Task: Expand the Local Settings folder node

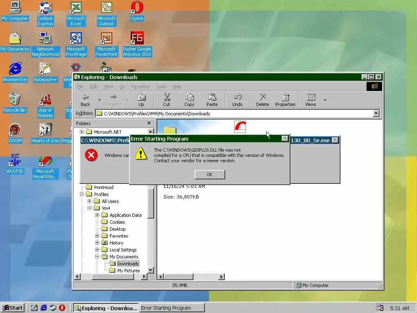Action: pyautogui.click(x=97, y=250)
